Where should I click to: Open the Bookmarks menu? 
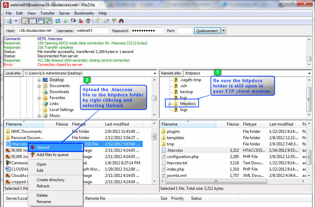point(84,13)
